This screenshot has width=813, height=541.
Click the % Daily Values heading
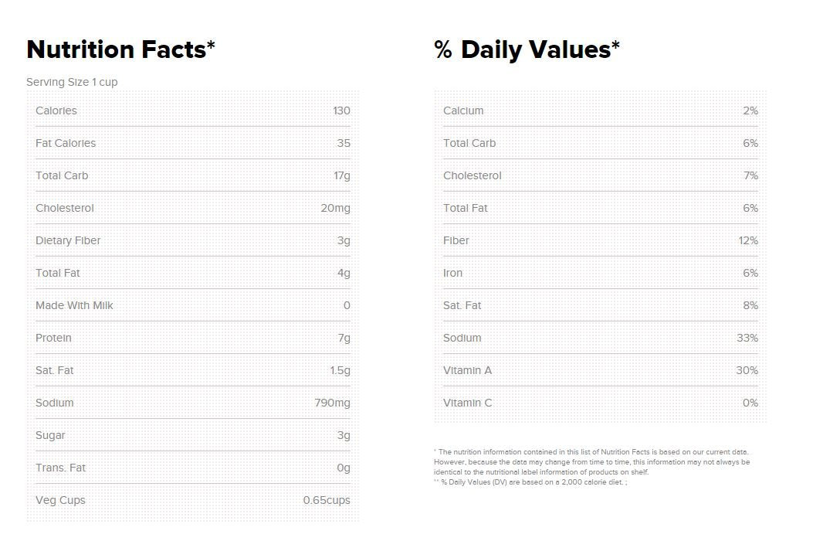point(527,49)
